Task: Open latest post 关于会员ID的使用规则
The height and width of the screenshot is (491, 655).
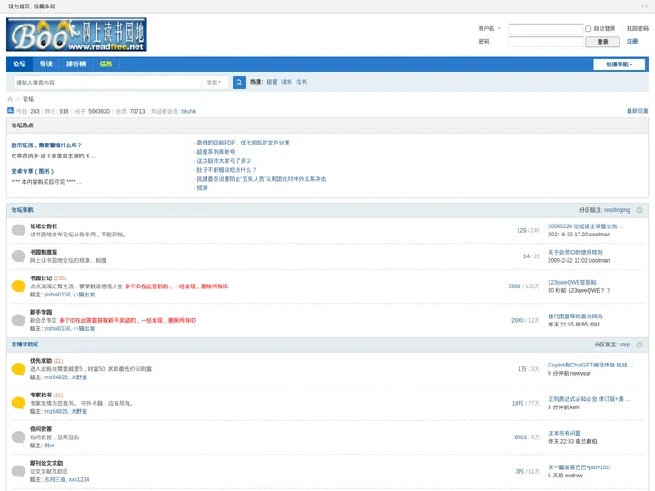Action: (x=575, y=252)
